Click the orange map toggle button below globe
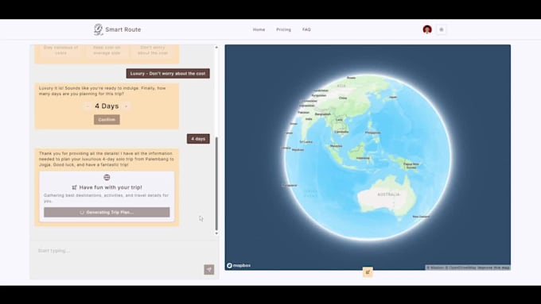541x304 pixels. click(368, 272)
